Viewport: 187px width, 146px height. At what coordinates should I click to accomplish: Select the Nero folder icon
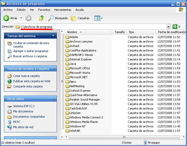point(67,82)
